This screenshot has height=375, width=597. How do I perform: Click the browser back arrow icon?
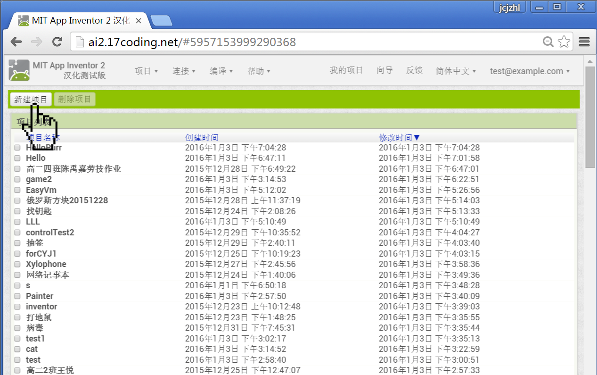click(x=16, y=42)
